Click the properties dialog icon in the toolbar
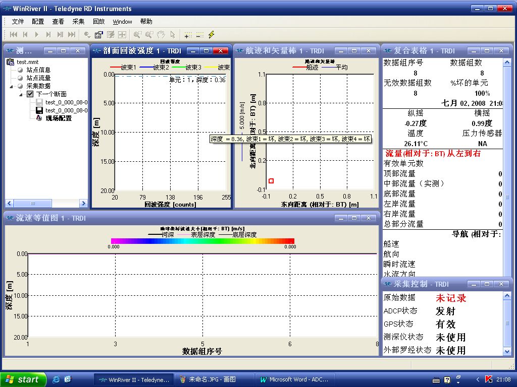Image resolution: width=517 pixels, height=387 pixels. point(99,35)
